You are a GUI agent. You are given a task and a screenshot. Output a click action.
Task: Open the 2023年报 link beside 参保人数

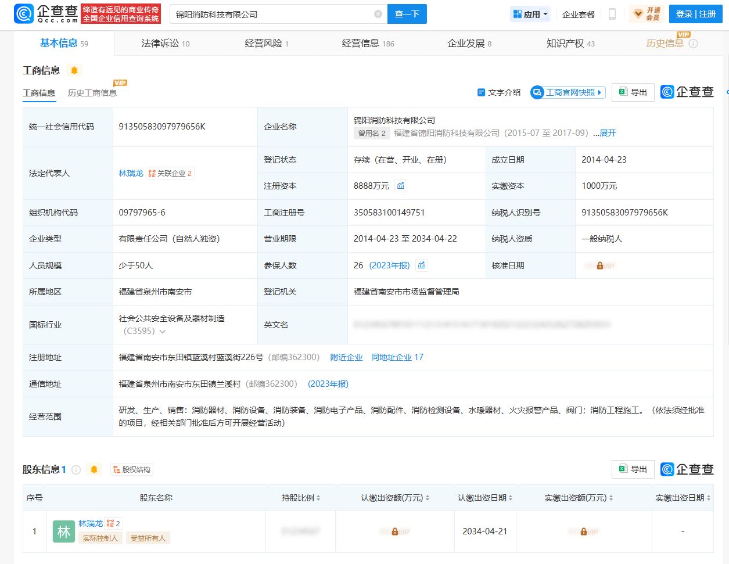click(390, 265)
